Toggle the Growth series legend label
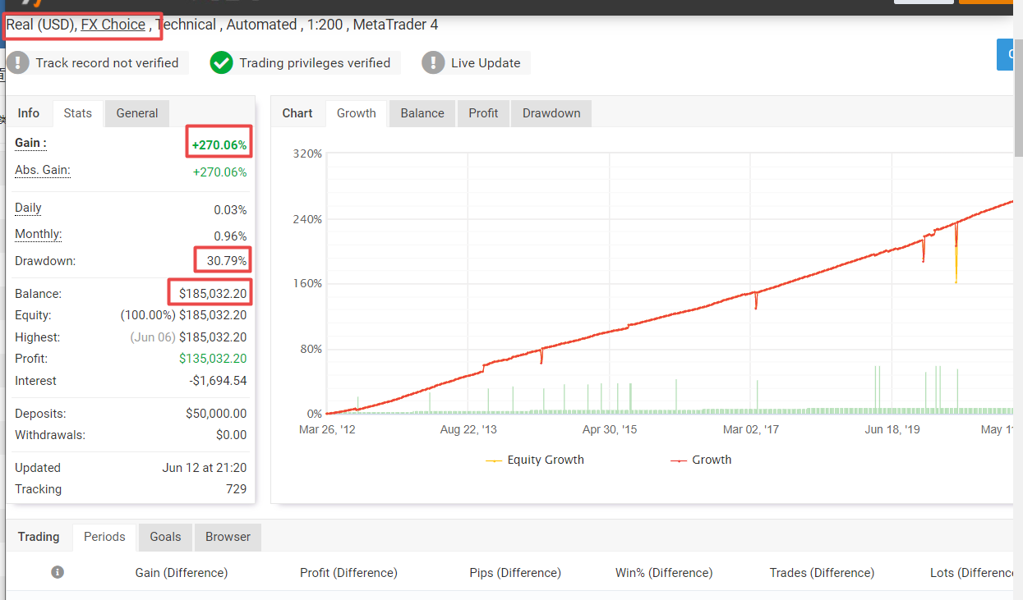 pyautogui.click(x=712, y=460)
